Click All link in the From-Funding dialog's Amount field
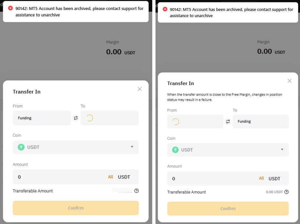Screen dimensions: 300x224 point(111,177)
